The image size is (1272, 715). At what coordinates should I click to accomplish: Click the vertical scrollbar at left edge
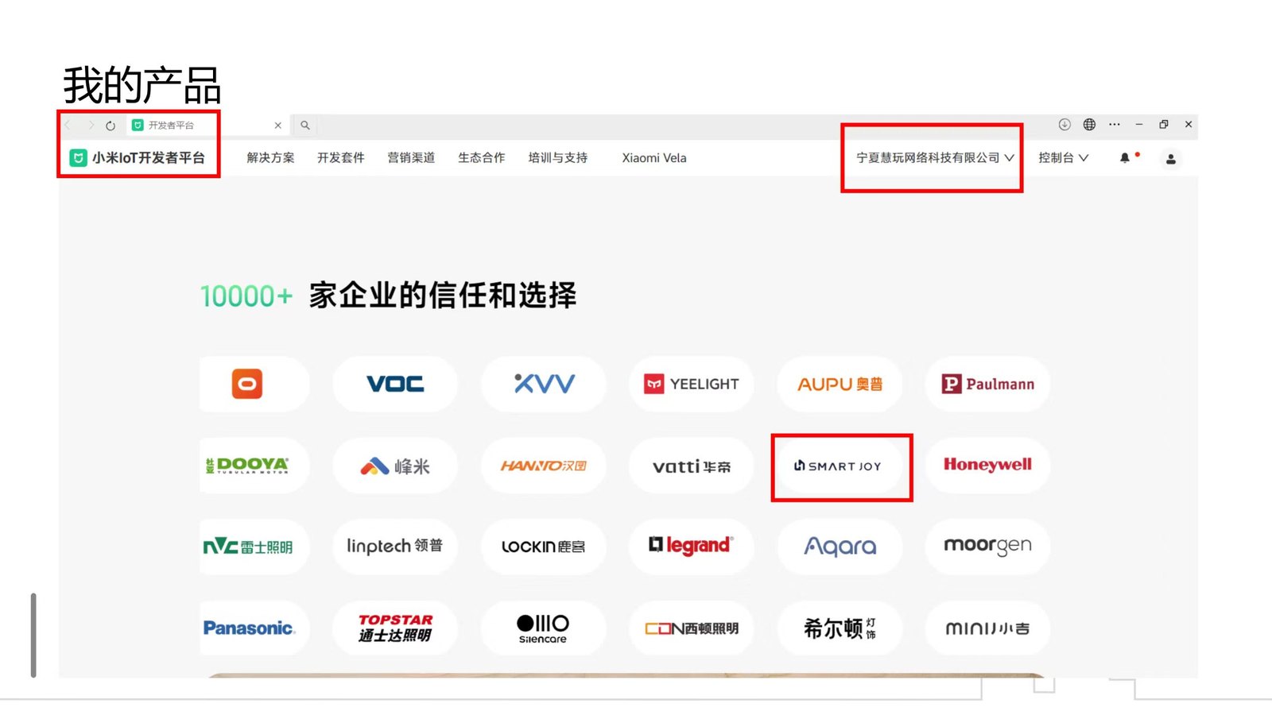(33, 635)
